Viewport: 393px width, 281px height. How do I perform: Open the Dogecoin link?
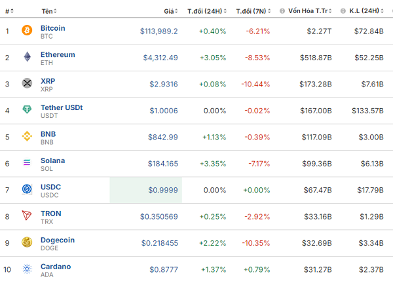(58, 240)
